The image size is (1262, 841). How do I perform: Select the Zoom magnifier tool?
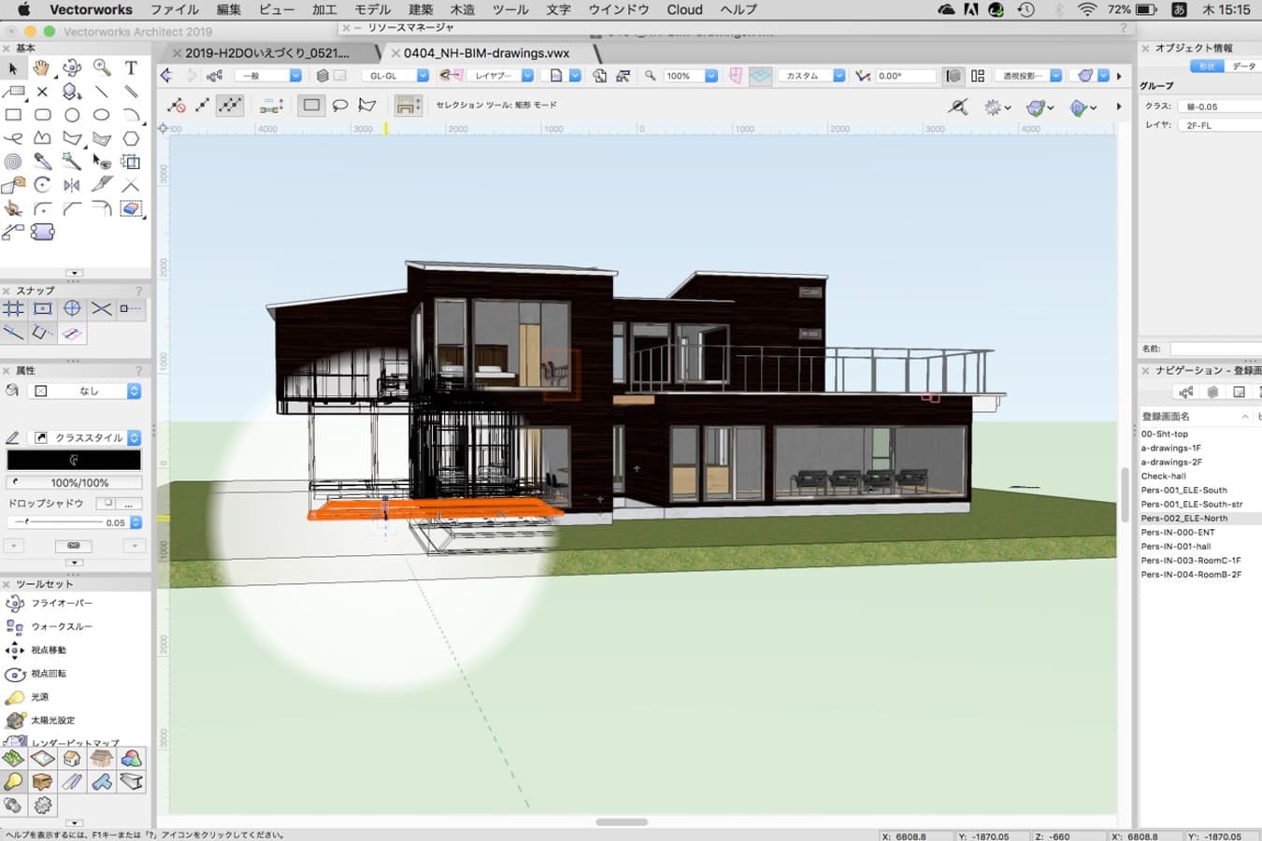click(103, 66)
